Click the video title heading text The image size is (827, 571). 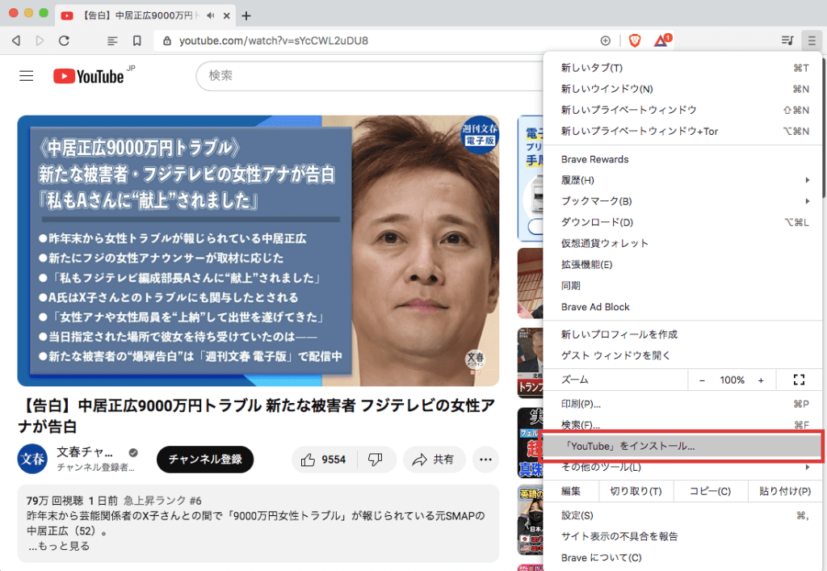point(257,416)
